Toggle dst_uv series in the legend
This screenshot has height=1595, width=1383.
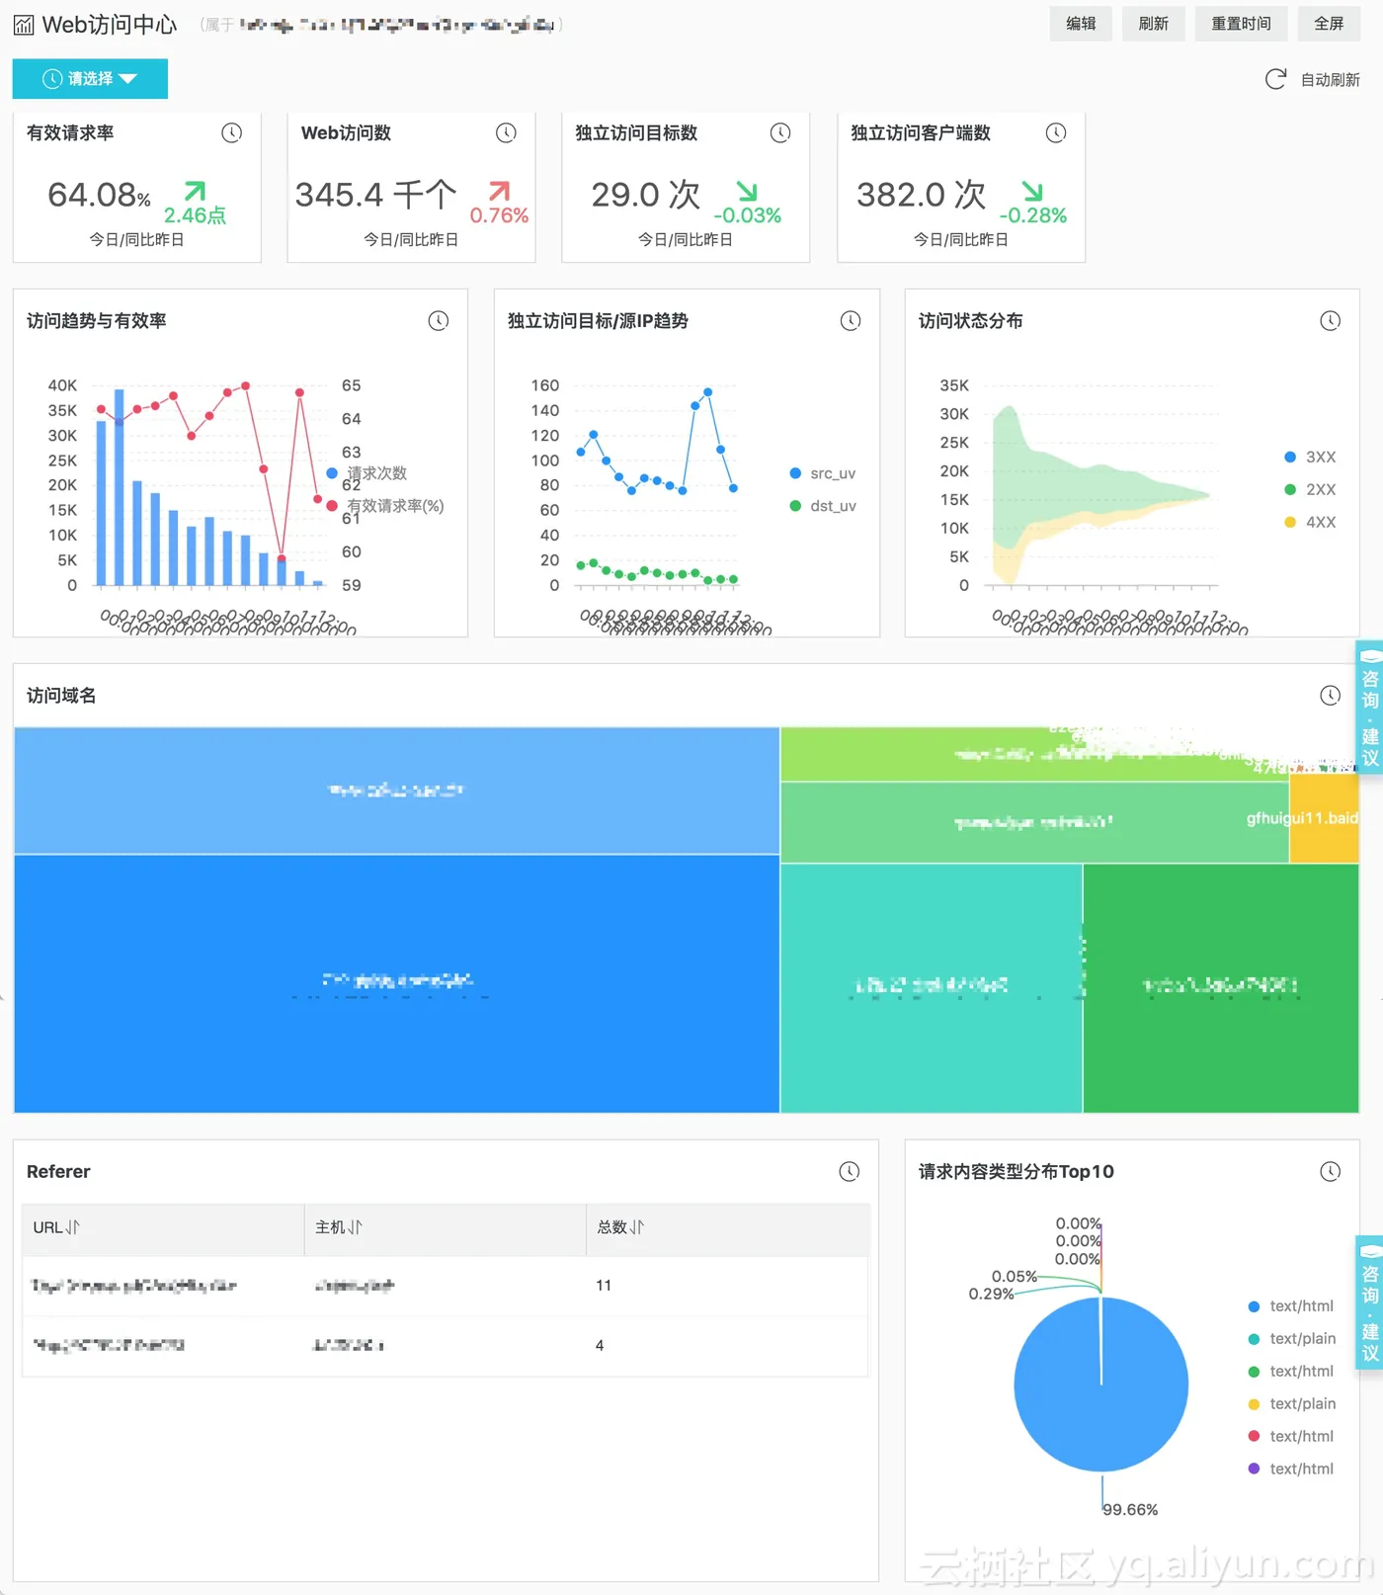823,506
